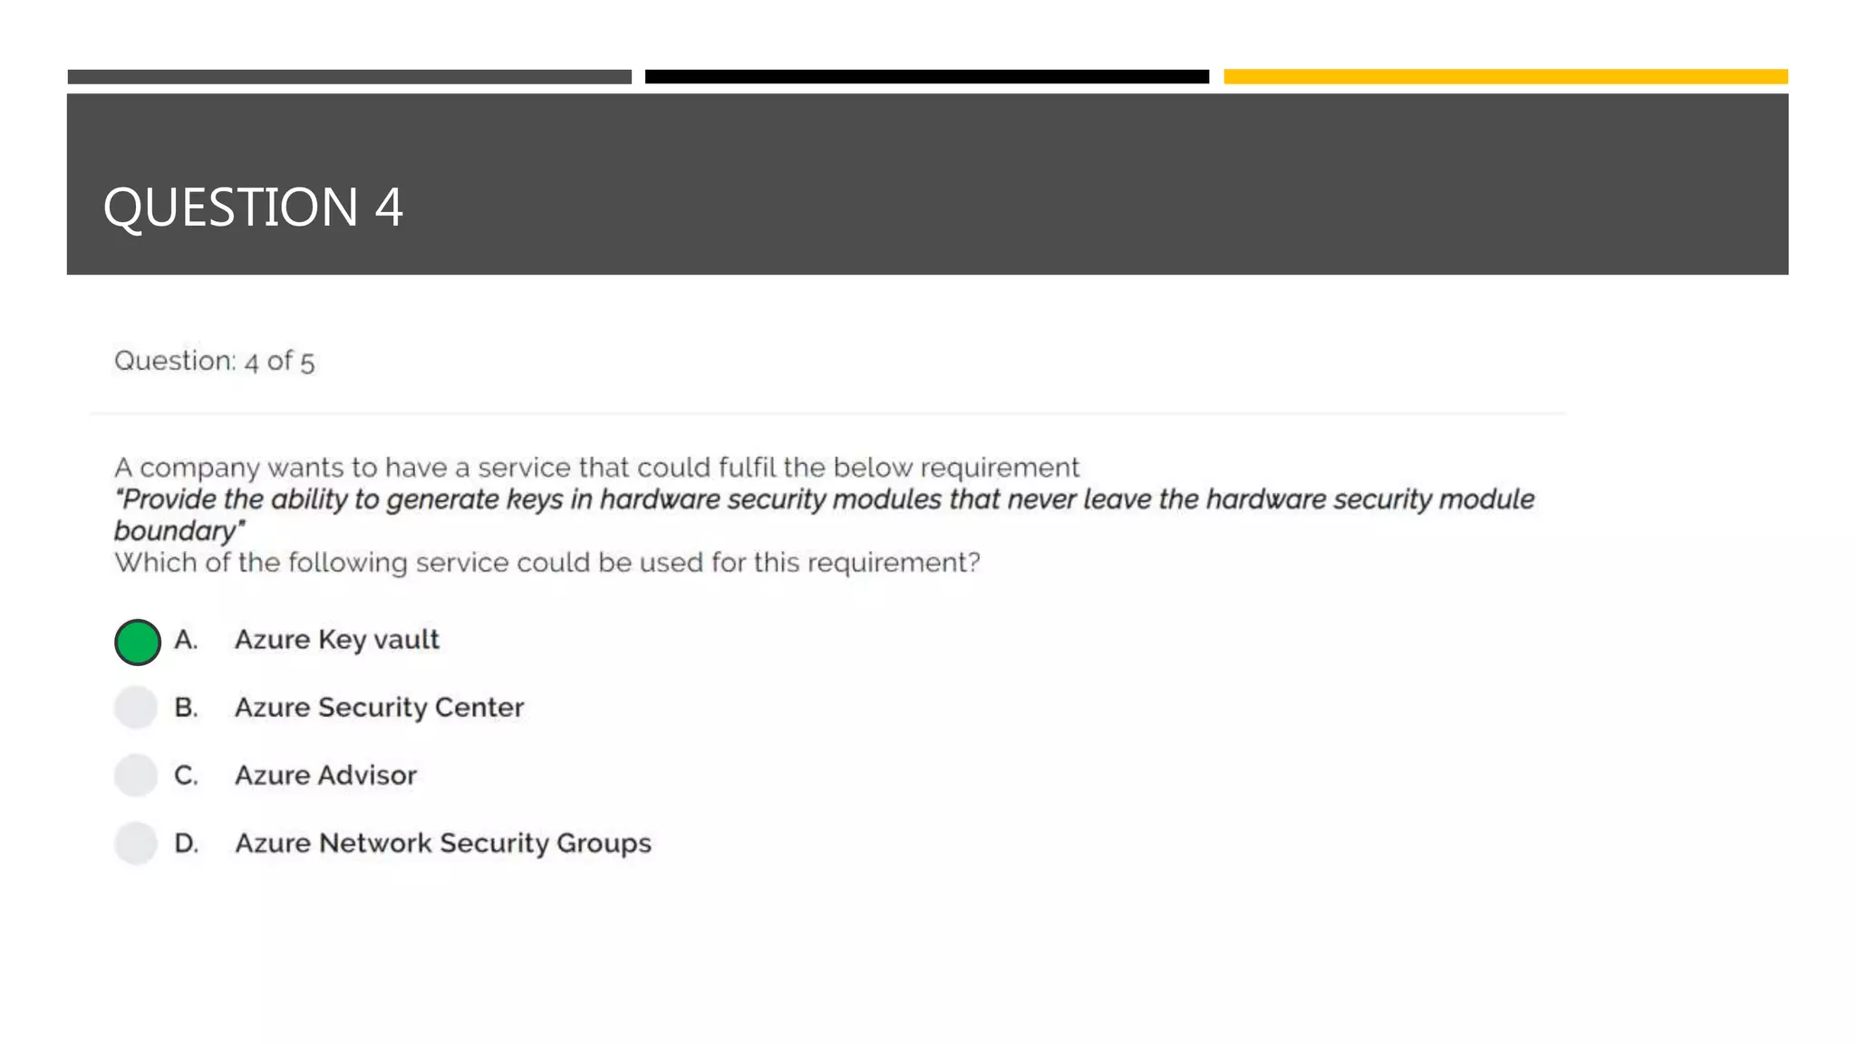Click the 'QUESTION 4' slide title
Screen dimensions: 1856x1044
(253, 208)
